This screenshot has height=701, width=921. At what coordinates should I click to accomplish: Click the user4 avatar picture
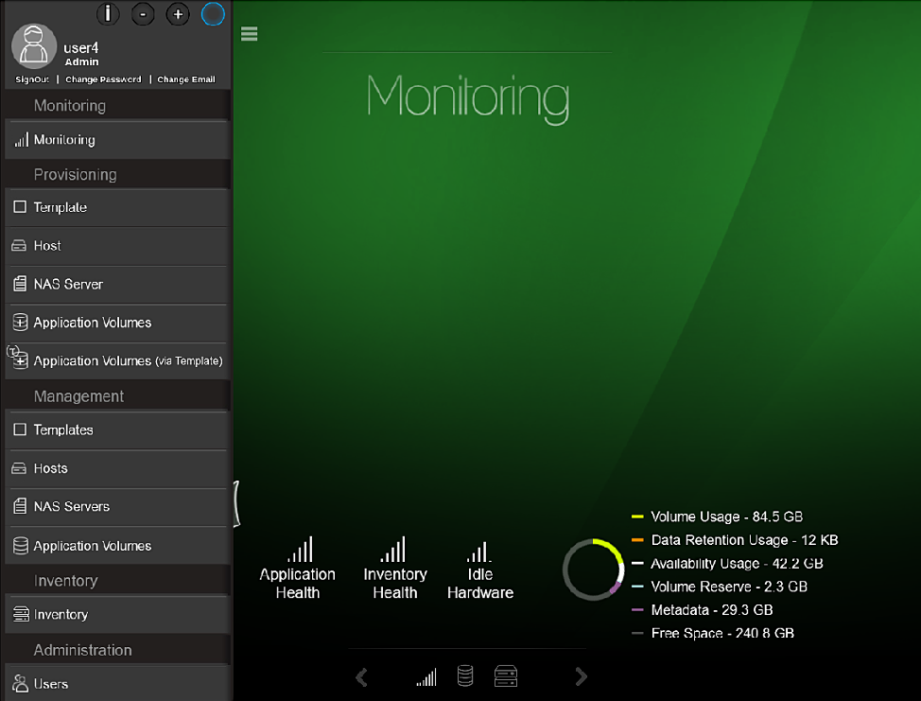click(x=34, y=47)
